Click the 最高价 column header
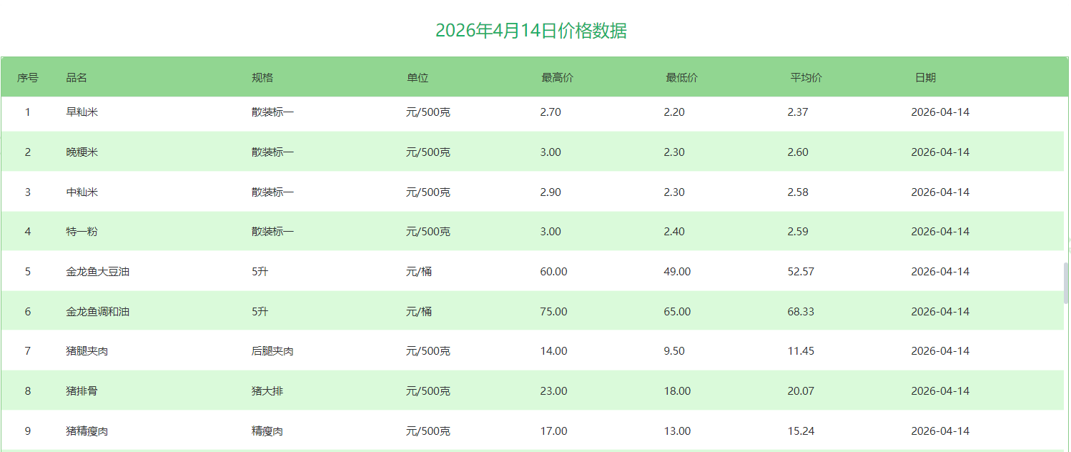This screenshot has width=1071, height=452. pos(557,78)
